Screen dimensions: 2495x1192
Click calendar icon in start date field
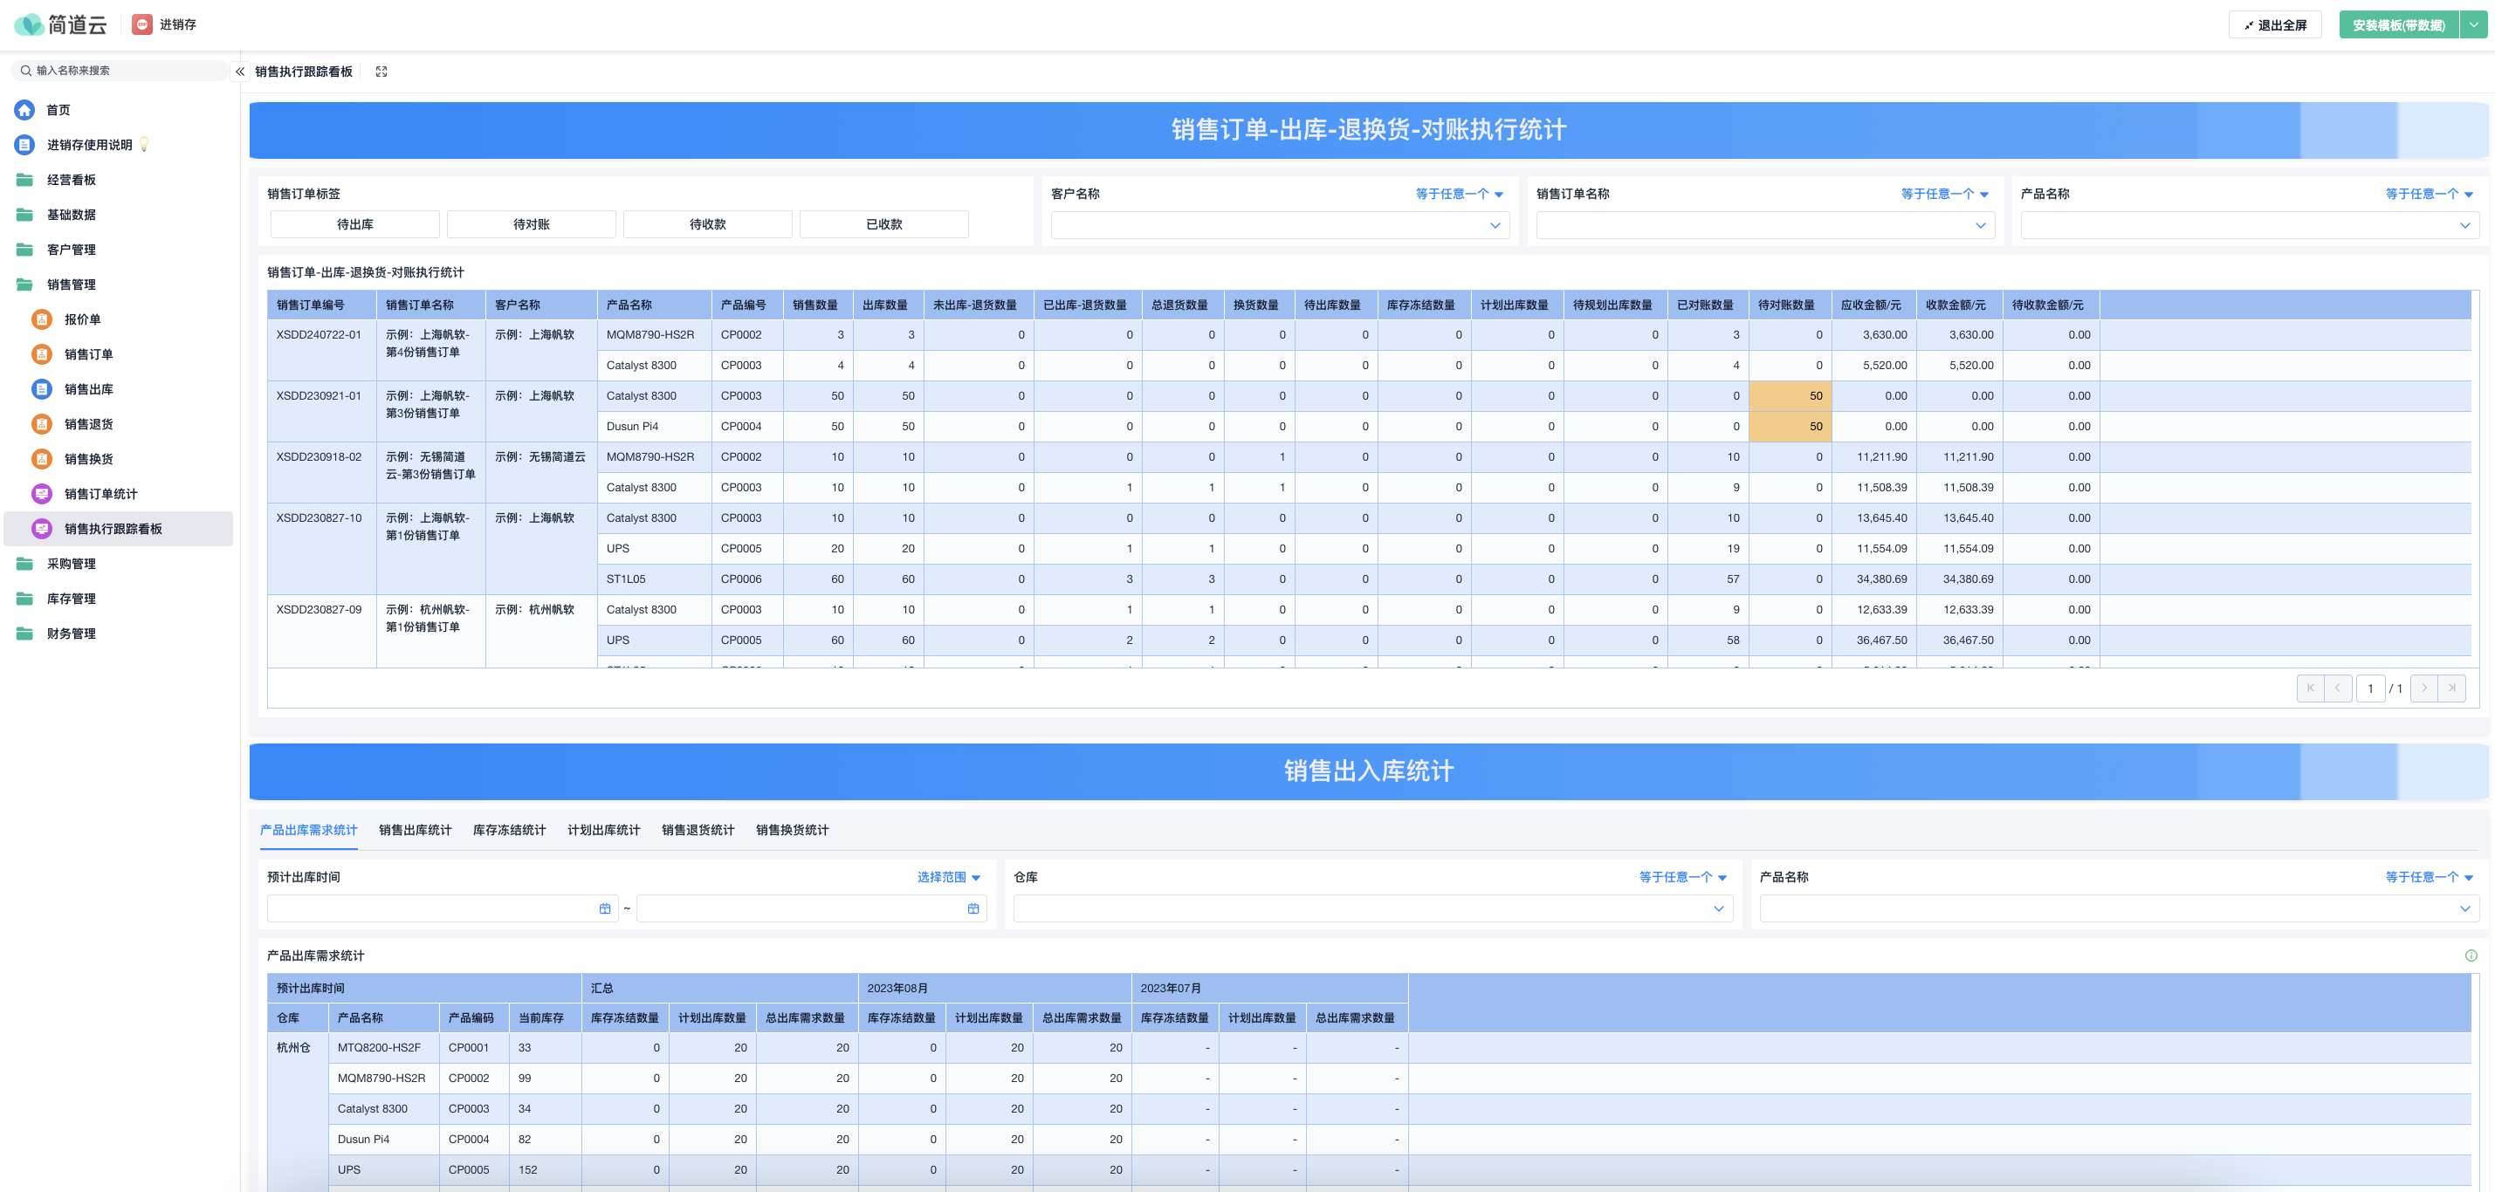coord(604,908)
